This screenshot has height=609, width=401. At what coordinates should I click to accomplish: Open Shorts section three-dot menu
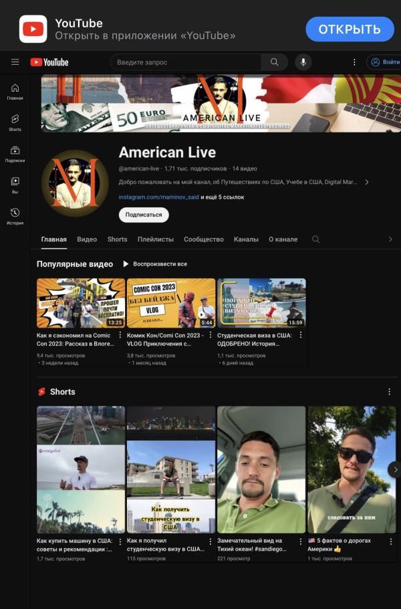(390, 392)
